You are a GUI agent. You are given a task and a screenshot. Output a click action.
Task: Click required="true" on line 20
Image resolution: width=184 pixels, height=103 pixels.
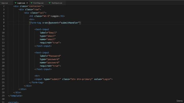[50, 66]
